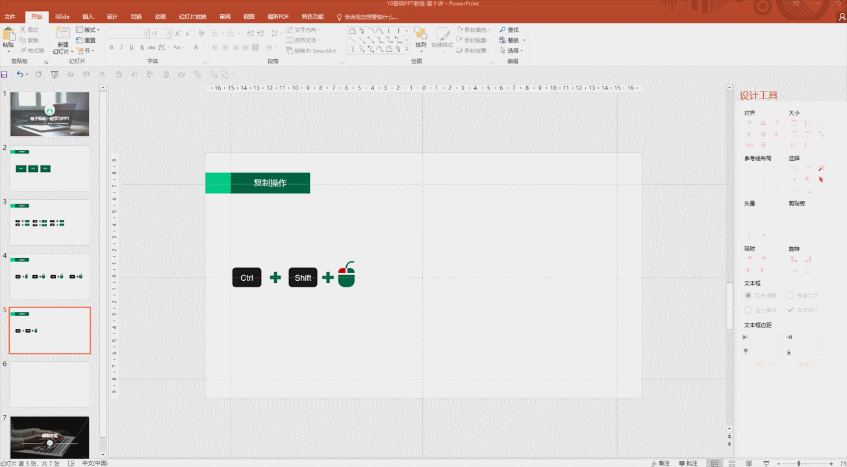This screenshot has width=847, height=467.
Task: Click the Save icon in quick access toolbar
Action: tap(5, 75)
